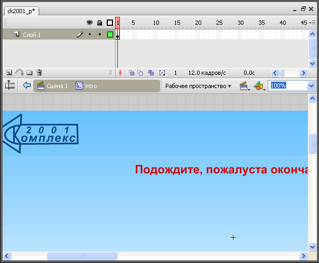Toggle lock dot of Слой 1
319x263 pixels.
[100, 35]
